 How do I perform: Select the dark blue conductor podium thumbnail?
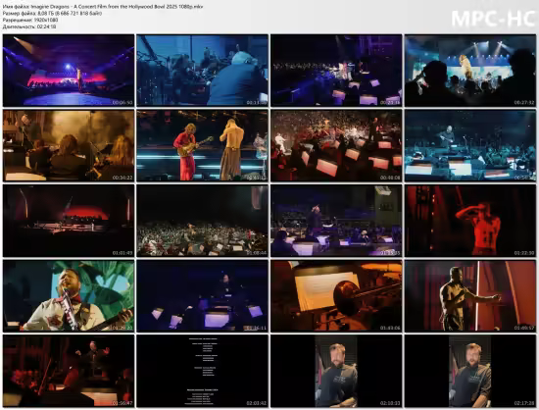[202, 296]
